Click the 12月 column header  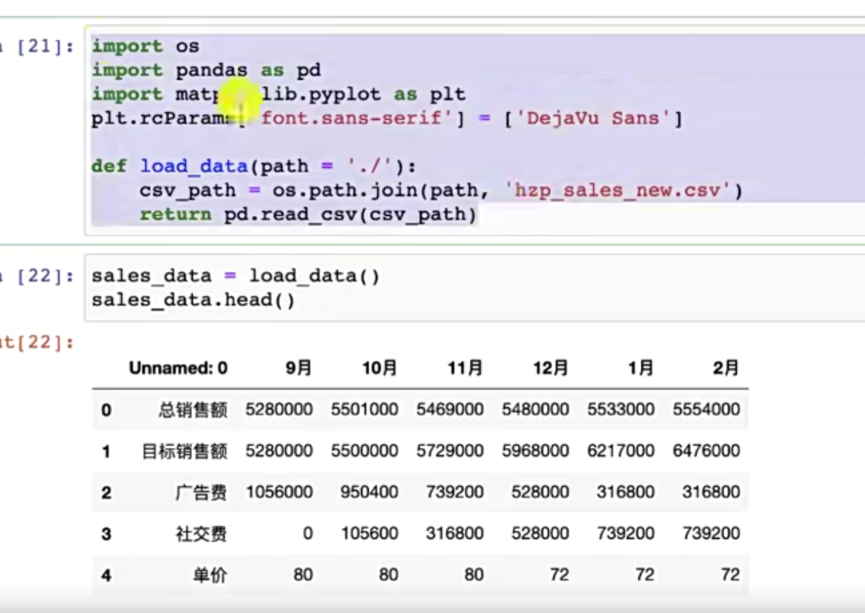[x=550, y=367]
